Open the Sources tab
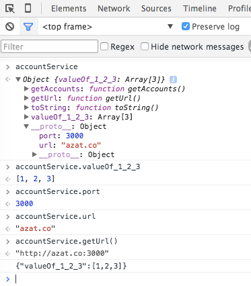The width and height of the screenshot is (251, 286). point(156,9)
